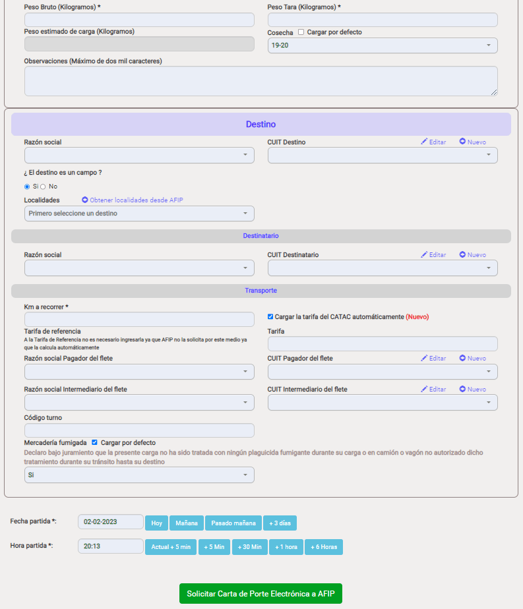Set departure date with Mañana button
Viewport: 523px width, 609px height.
[187, 523]
